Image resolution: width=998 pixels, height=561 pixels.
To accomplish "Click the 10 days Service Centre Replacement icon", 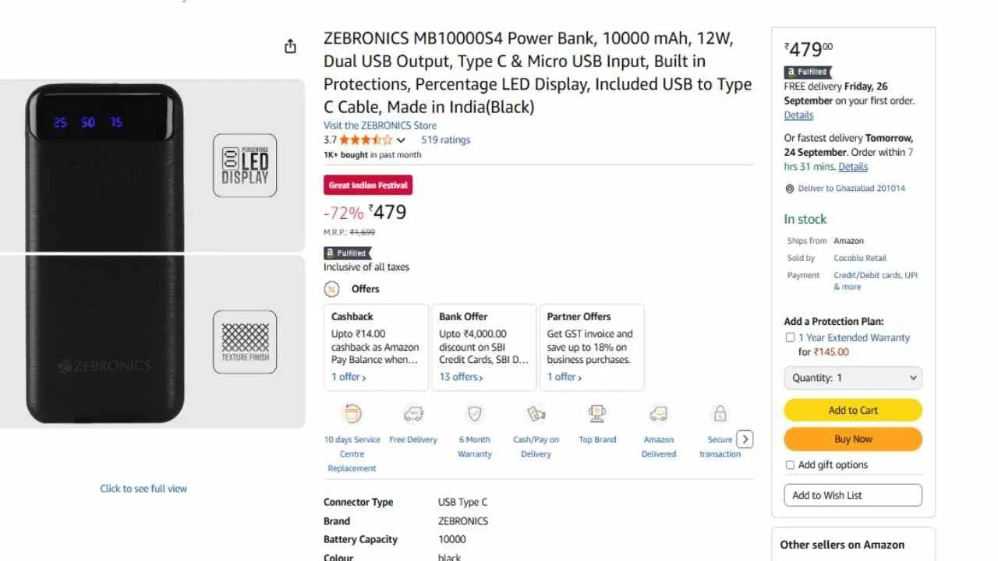I will point(352,414).
